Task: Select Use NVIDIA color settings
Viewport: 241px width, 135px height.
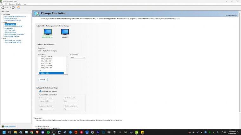Action: 40,95
